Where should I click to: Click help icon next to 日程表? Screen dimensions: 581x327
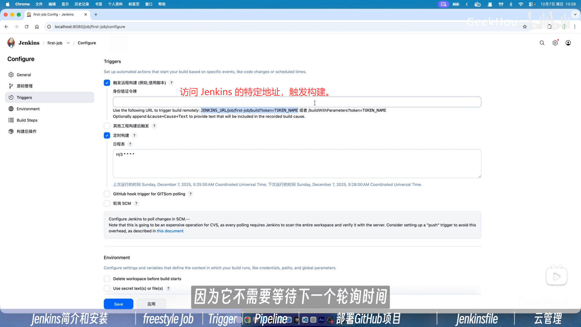coord(130,144)
